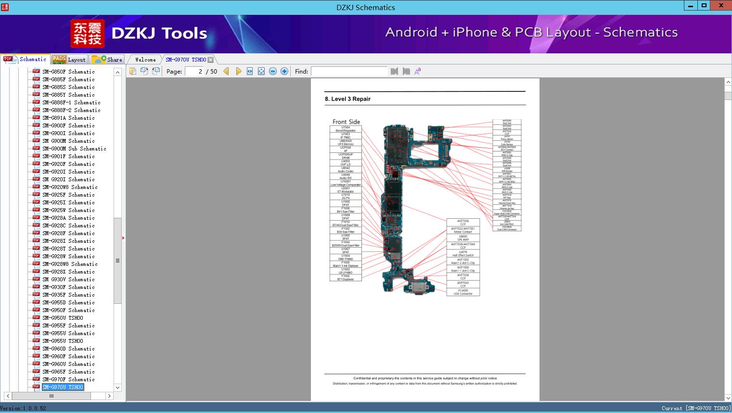The width and height of the screenshot is (732, 413).
Task: Select SM-G885Y Schematic
Action: pos(68,95)
